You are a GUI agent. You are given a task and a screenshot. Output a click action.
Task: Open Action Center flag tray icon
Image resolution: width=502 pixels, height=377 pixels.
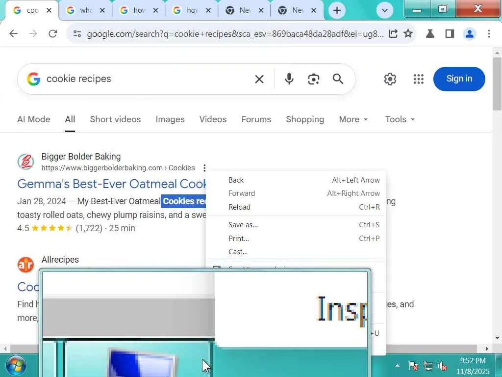tap(413, 366)
